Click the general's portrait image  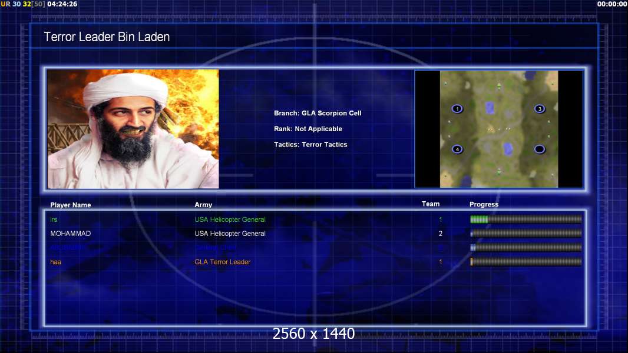click(x=133, y=129)
